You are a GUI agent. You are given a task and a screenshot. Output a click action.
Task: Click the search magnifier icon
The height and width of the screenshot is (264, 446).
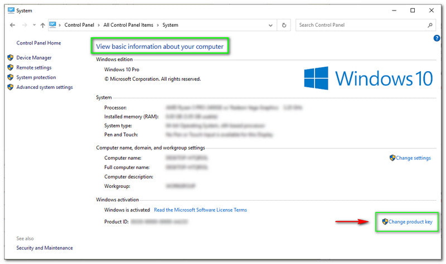430,25
